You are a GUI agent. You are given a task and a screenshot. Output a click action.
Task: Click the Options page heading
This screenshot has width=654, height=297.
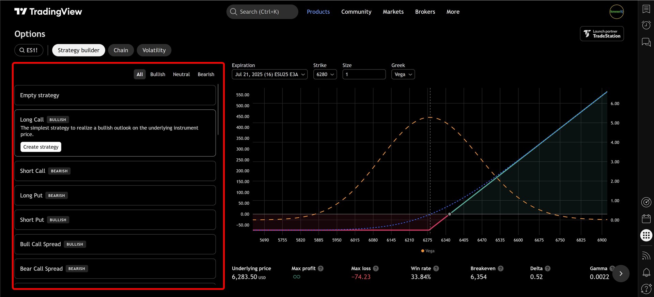click(30, 34)
